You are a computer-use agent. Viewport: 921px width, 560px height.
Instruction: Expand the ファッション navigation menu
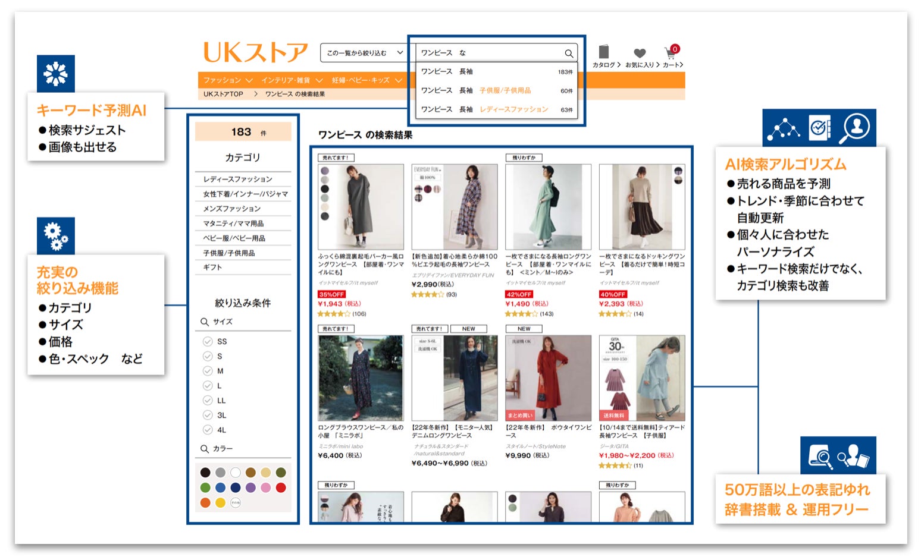coord(228,80)
